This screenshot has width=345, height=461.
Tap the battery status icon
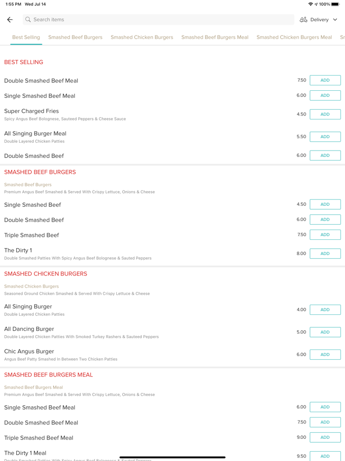(x=335, y=4)
